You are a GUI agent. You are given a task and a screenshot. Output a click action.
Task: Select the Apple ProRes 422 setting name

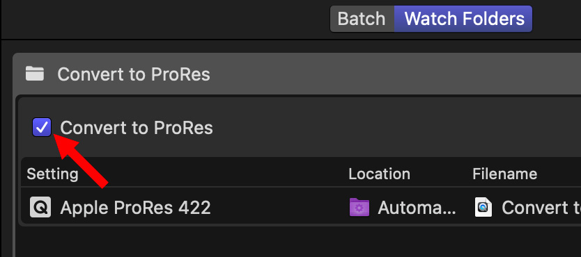136,208
